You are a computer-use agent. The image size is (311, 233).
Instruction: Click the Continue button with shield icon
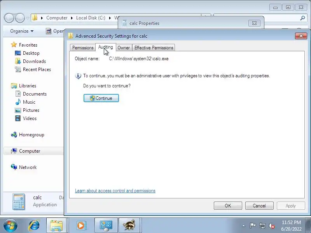(x=101, y=98)
